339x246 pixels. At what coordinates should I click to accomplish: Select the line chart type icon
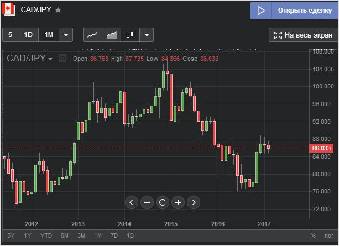(x=92, y=35)
